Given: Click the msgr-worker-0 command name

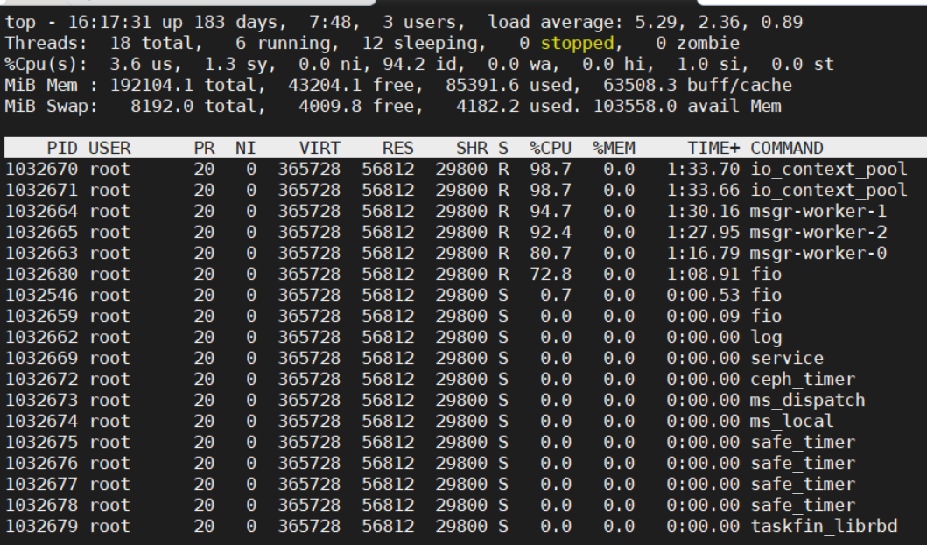Looking at the screenshot, I should (x=818, y=253).
